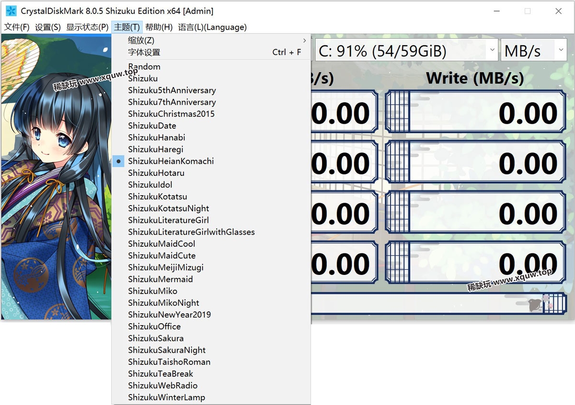Open the 帮助(H) menu
The height and width of the screenshot is (405, 575).
coord(159,27)
